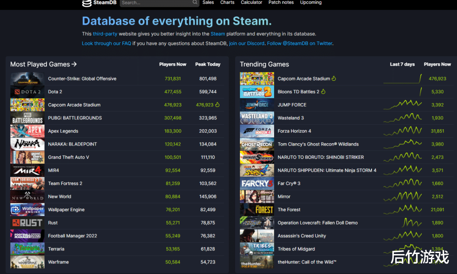Click NARUTO SHIPPUDEN: Ultimate Ninja STORM 4
Screen dimensions: 457x274
(327, 170)
